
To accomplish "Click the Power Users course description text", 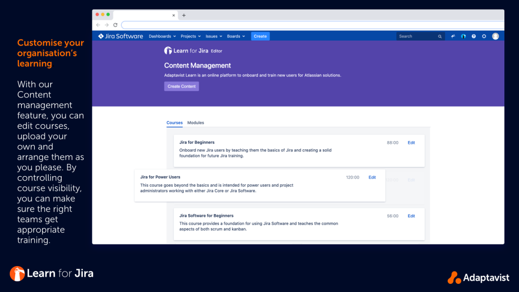I will [x=216, y=188].
